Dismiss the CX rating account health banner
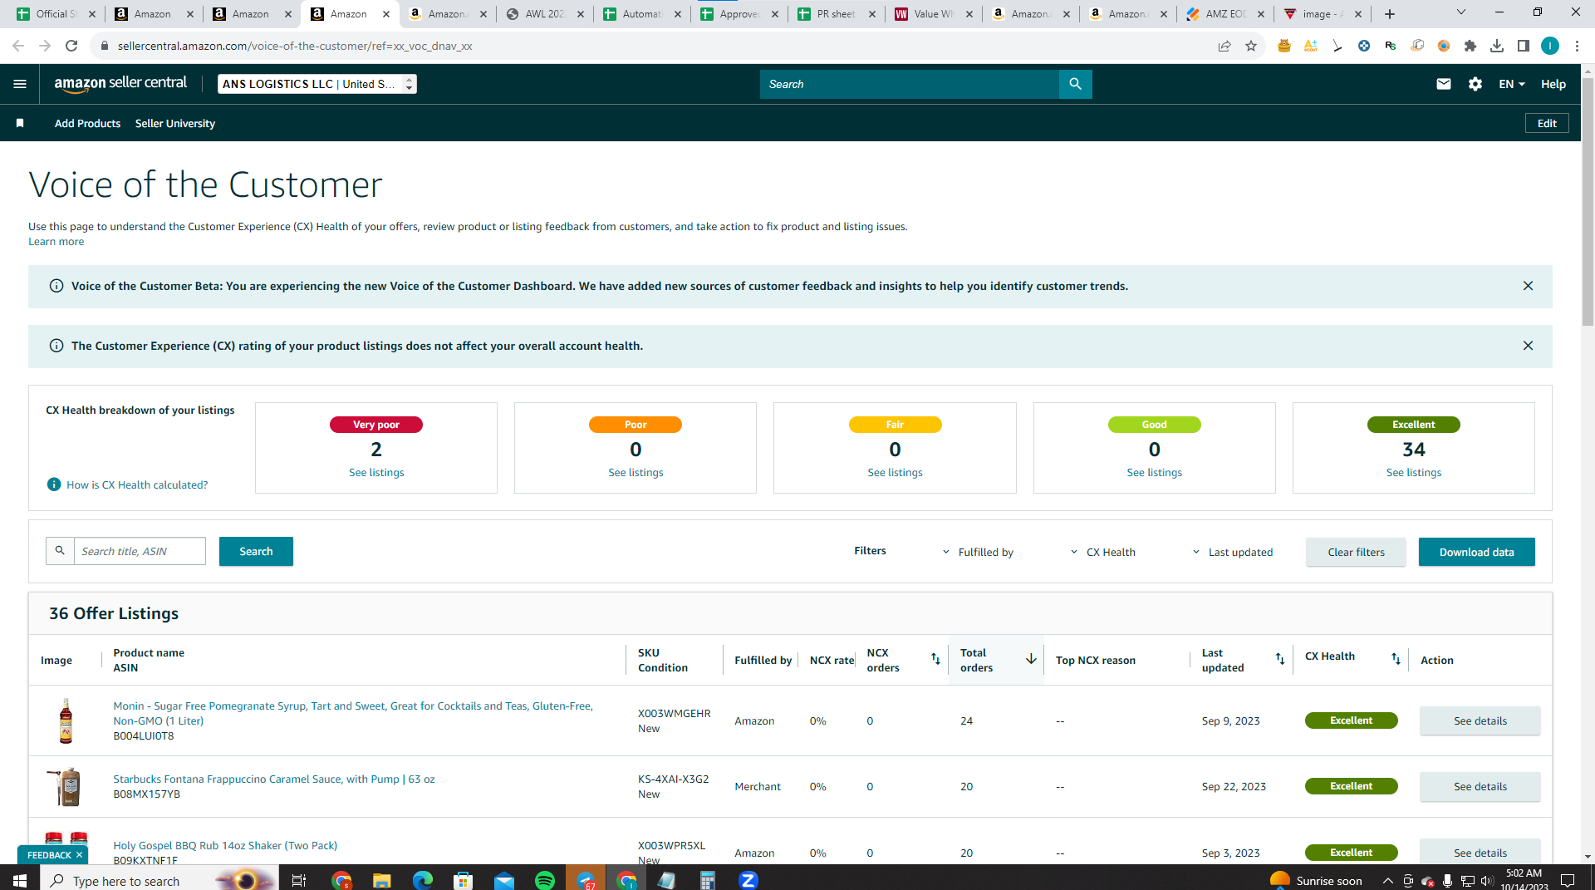Screen dimensions: 1595x890 pyautogui.click(x=1528, y=346)
